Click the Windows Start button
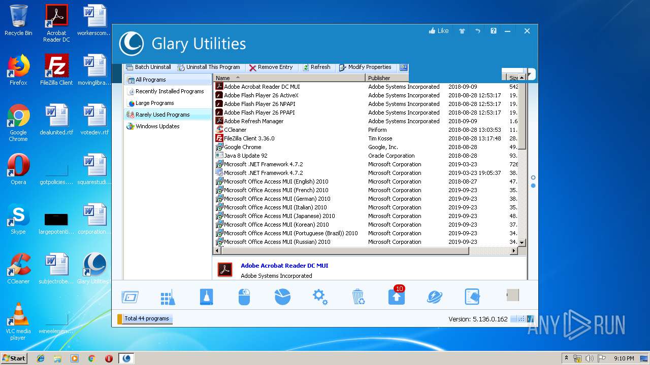650x365 pixels. pyautogui.click(x=14, y=358)
